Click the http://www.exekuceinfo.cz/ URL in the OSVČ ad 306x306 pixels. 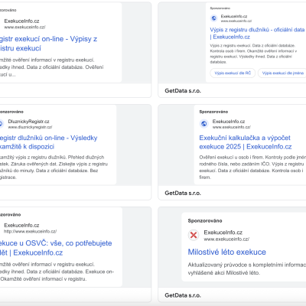point(30,231)
